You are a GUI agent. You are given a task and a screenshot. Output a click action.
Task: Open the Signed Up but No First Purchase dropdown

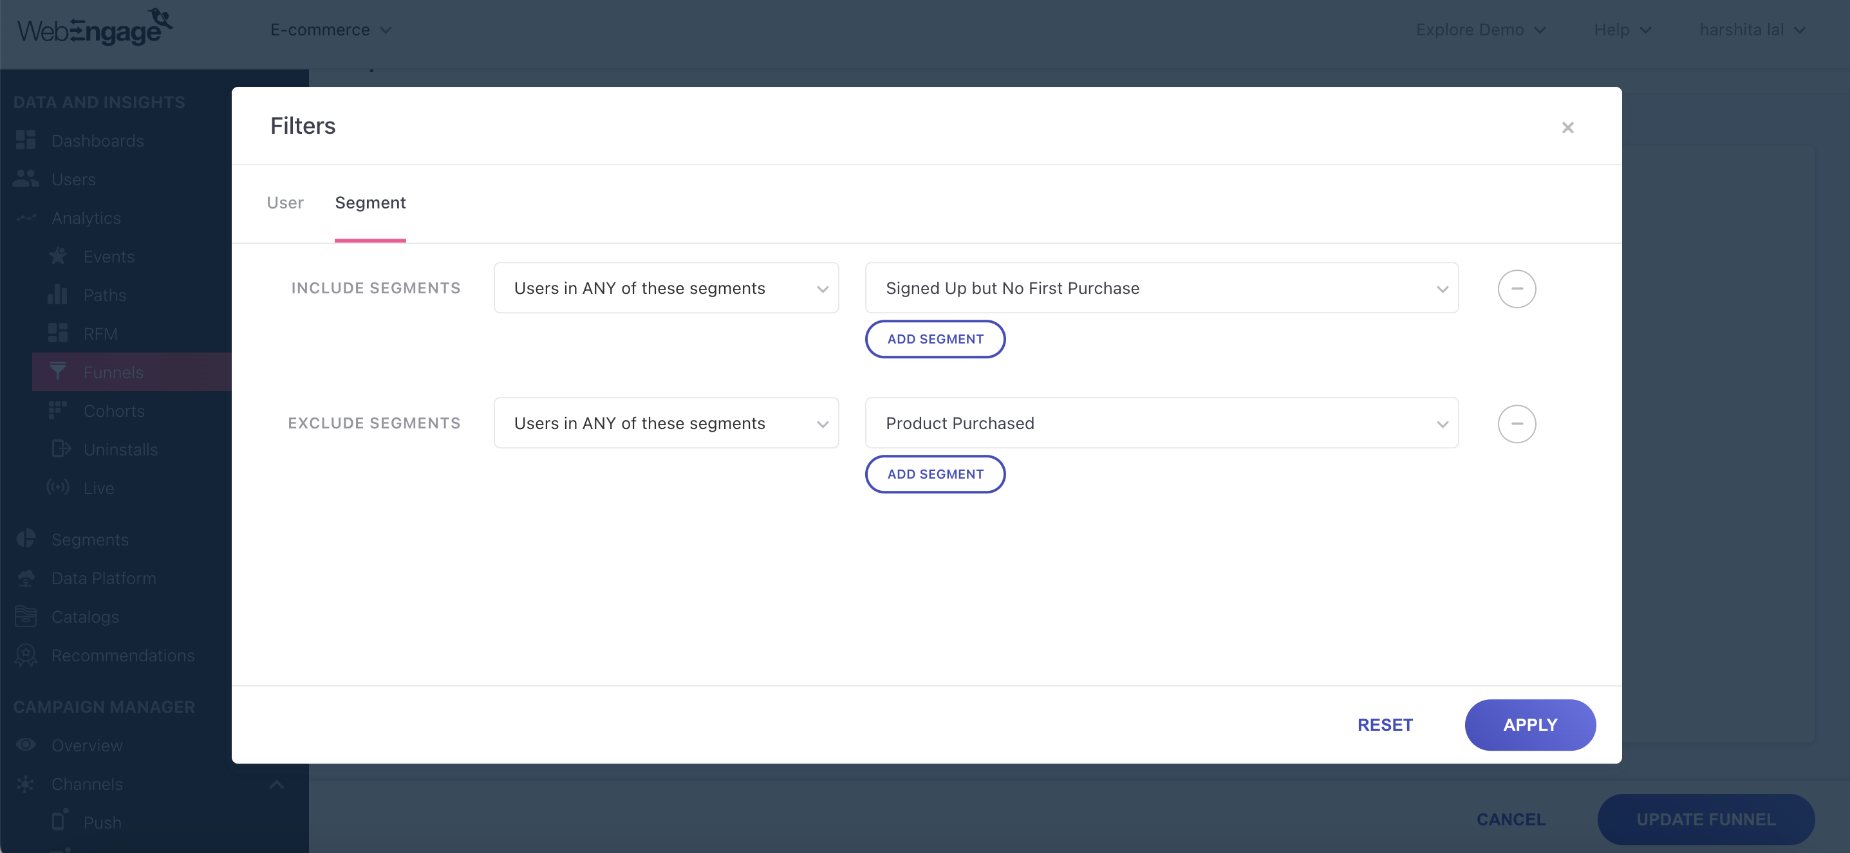pos(1161,288)
